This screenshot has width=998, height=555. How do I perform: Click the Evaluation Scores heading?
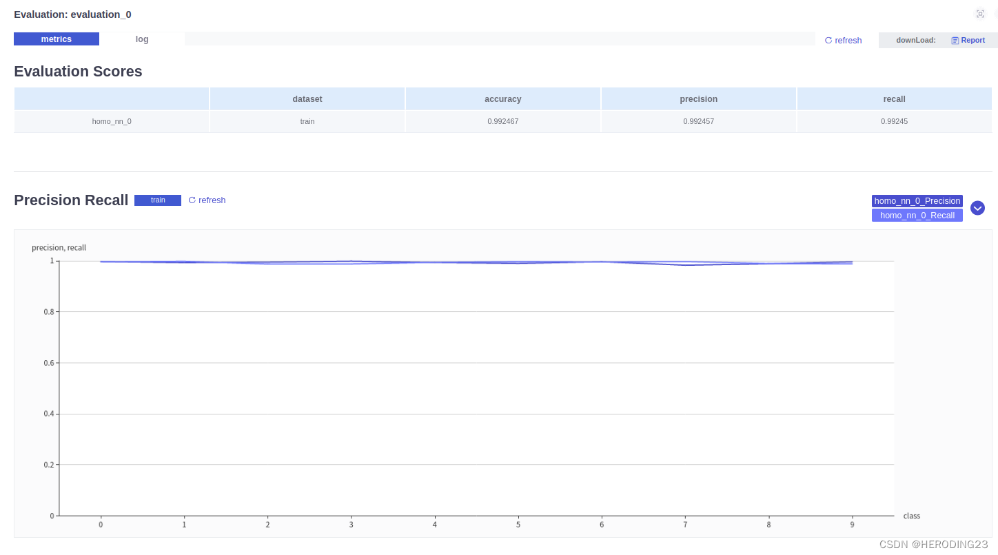(78, 72)
